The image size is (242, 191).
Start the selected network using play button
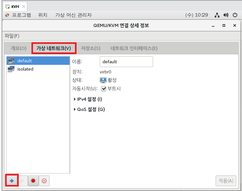coord(23,181)
